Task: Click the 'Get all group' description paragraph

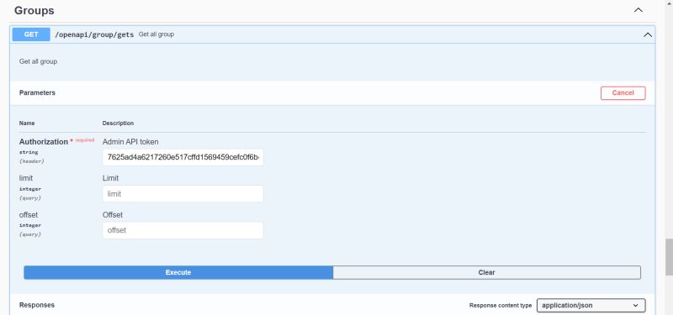Action: coord(38,61)
